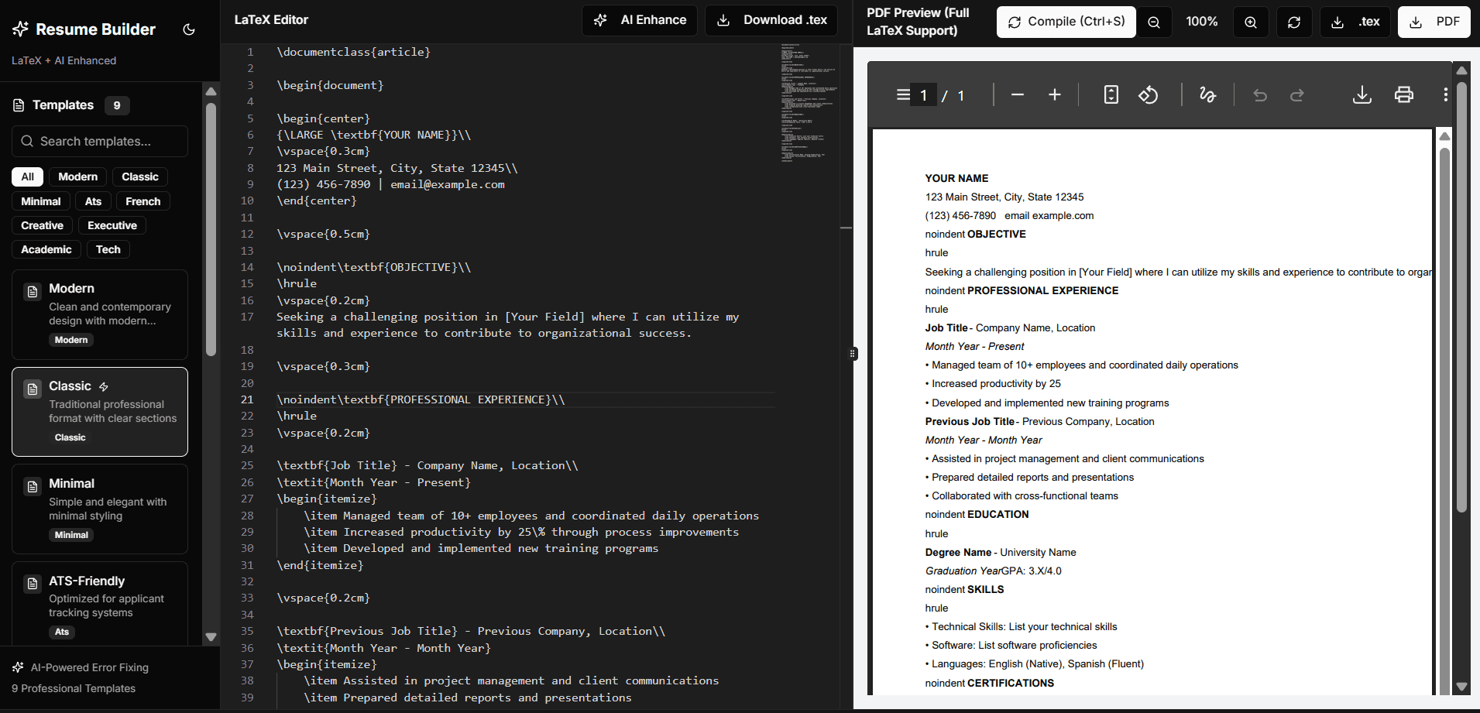
Task: Open the 100% zoom level control
Action: tap(1202, 22)
